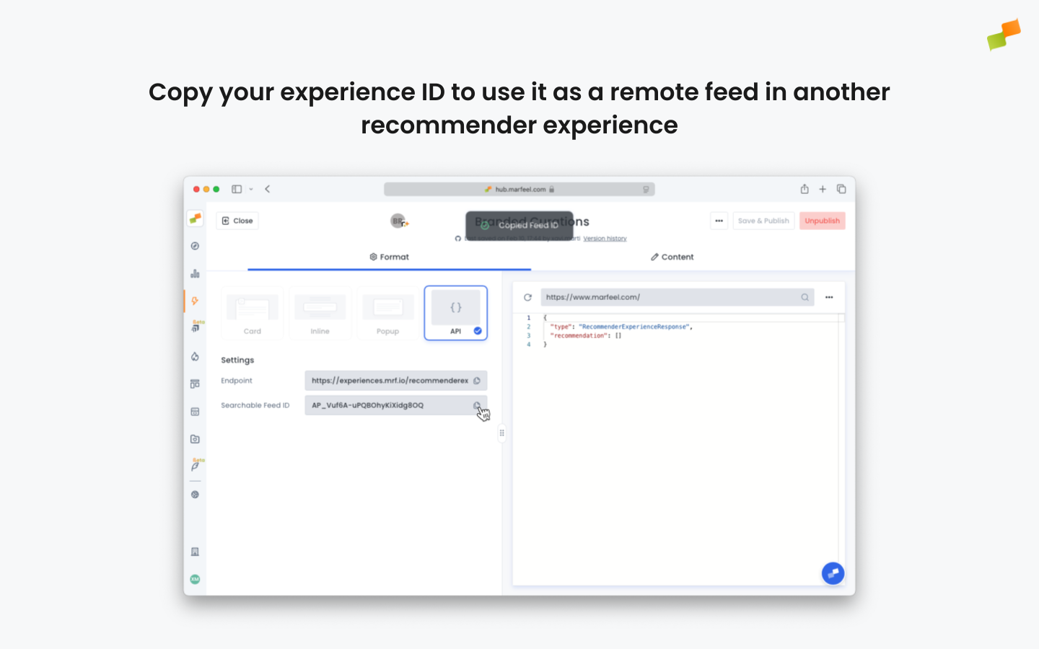The width and height of the screenshot is (1039, 649).
Task: Click the Beta feather icon in sidebar
Action: pyautogui.click(x=195, y=466)
